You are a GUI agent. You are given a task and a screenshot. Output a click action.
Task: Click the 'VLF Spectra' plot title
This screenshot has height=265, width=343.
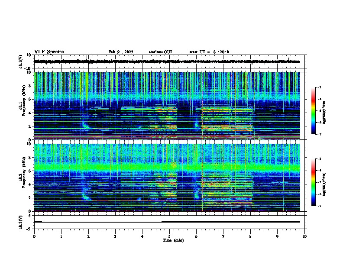pyautogui.click(x=49, y=52)
